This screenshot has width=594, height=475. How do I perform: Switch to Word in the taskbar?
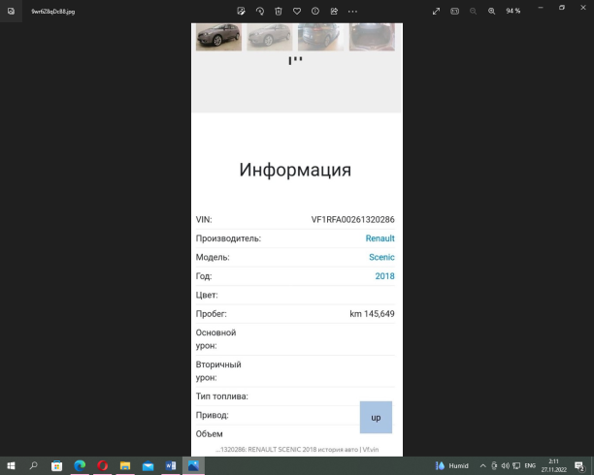pos(171,465)
